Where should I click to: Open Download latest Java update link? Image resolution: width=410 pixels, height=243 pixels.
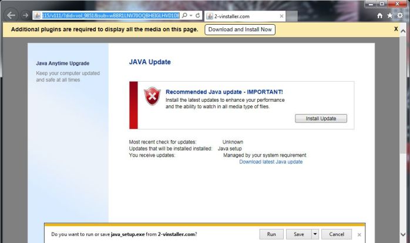pos(271,162)
